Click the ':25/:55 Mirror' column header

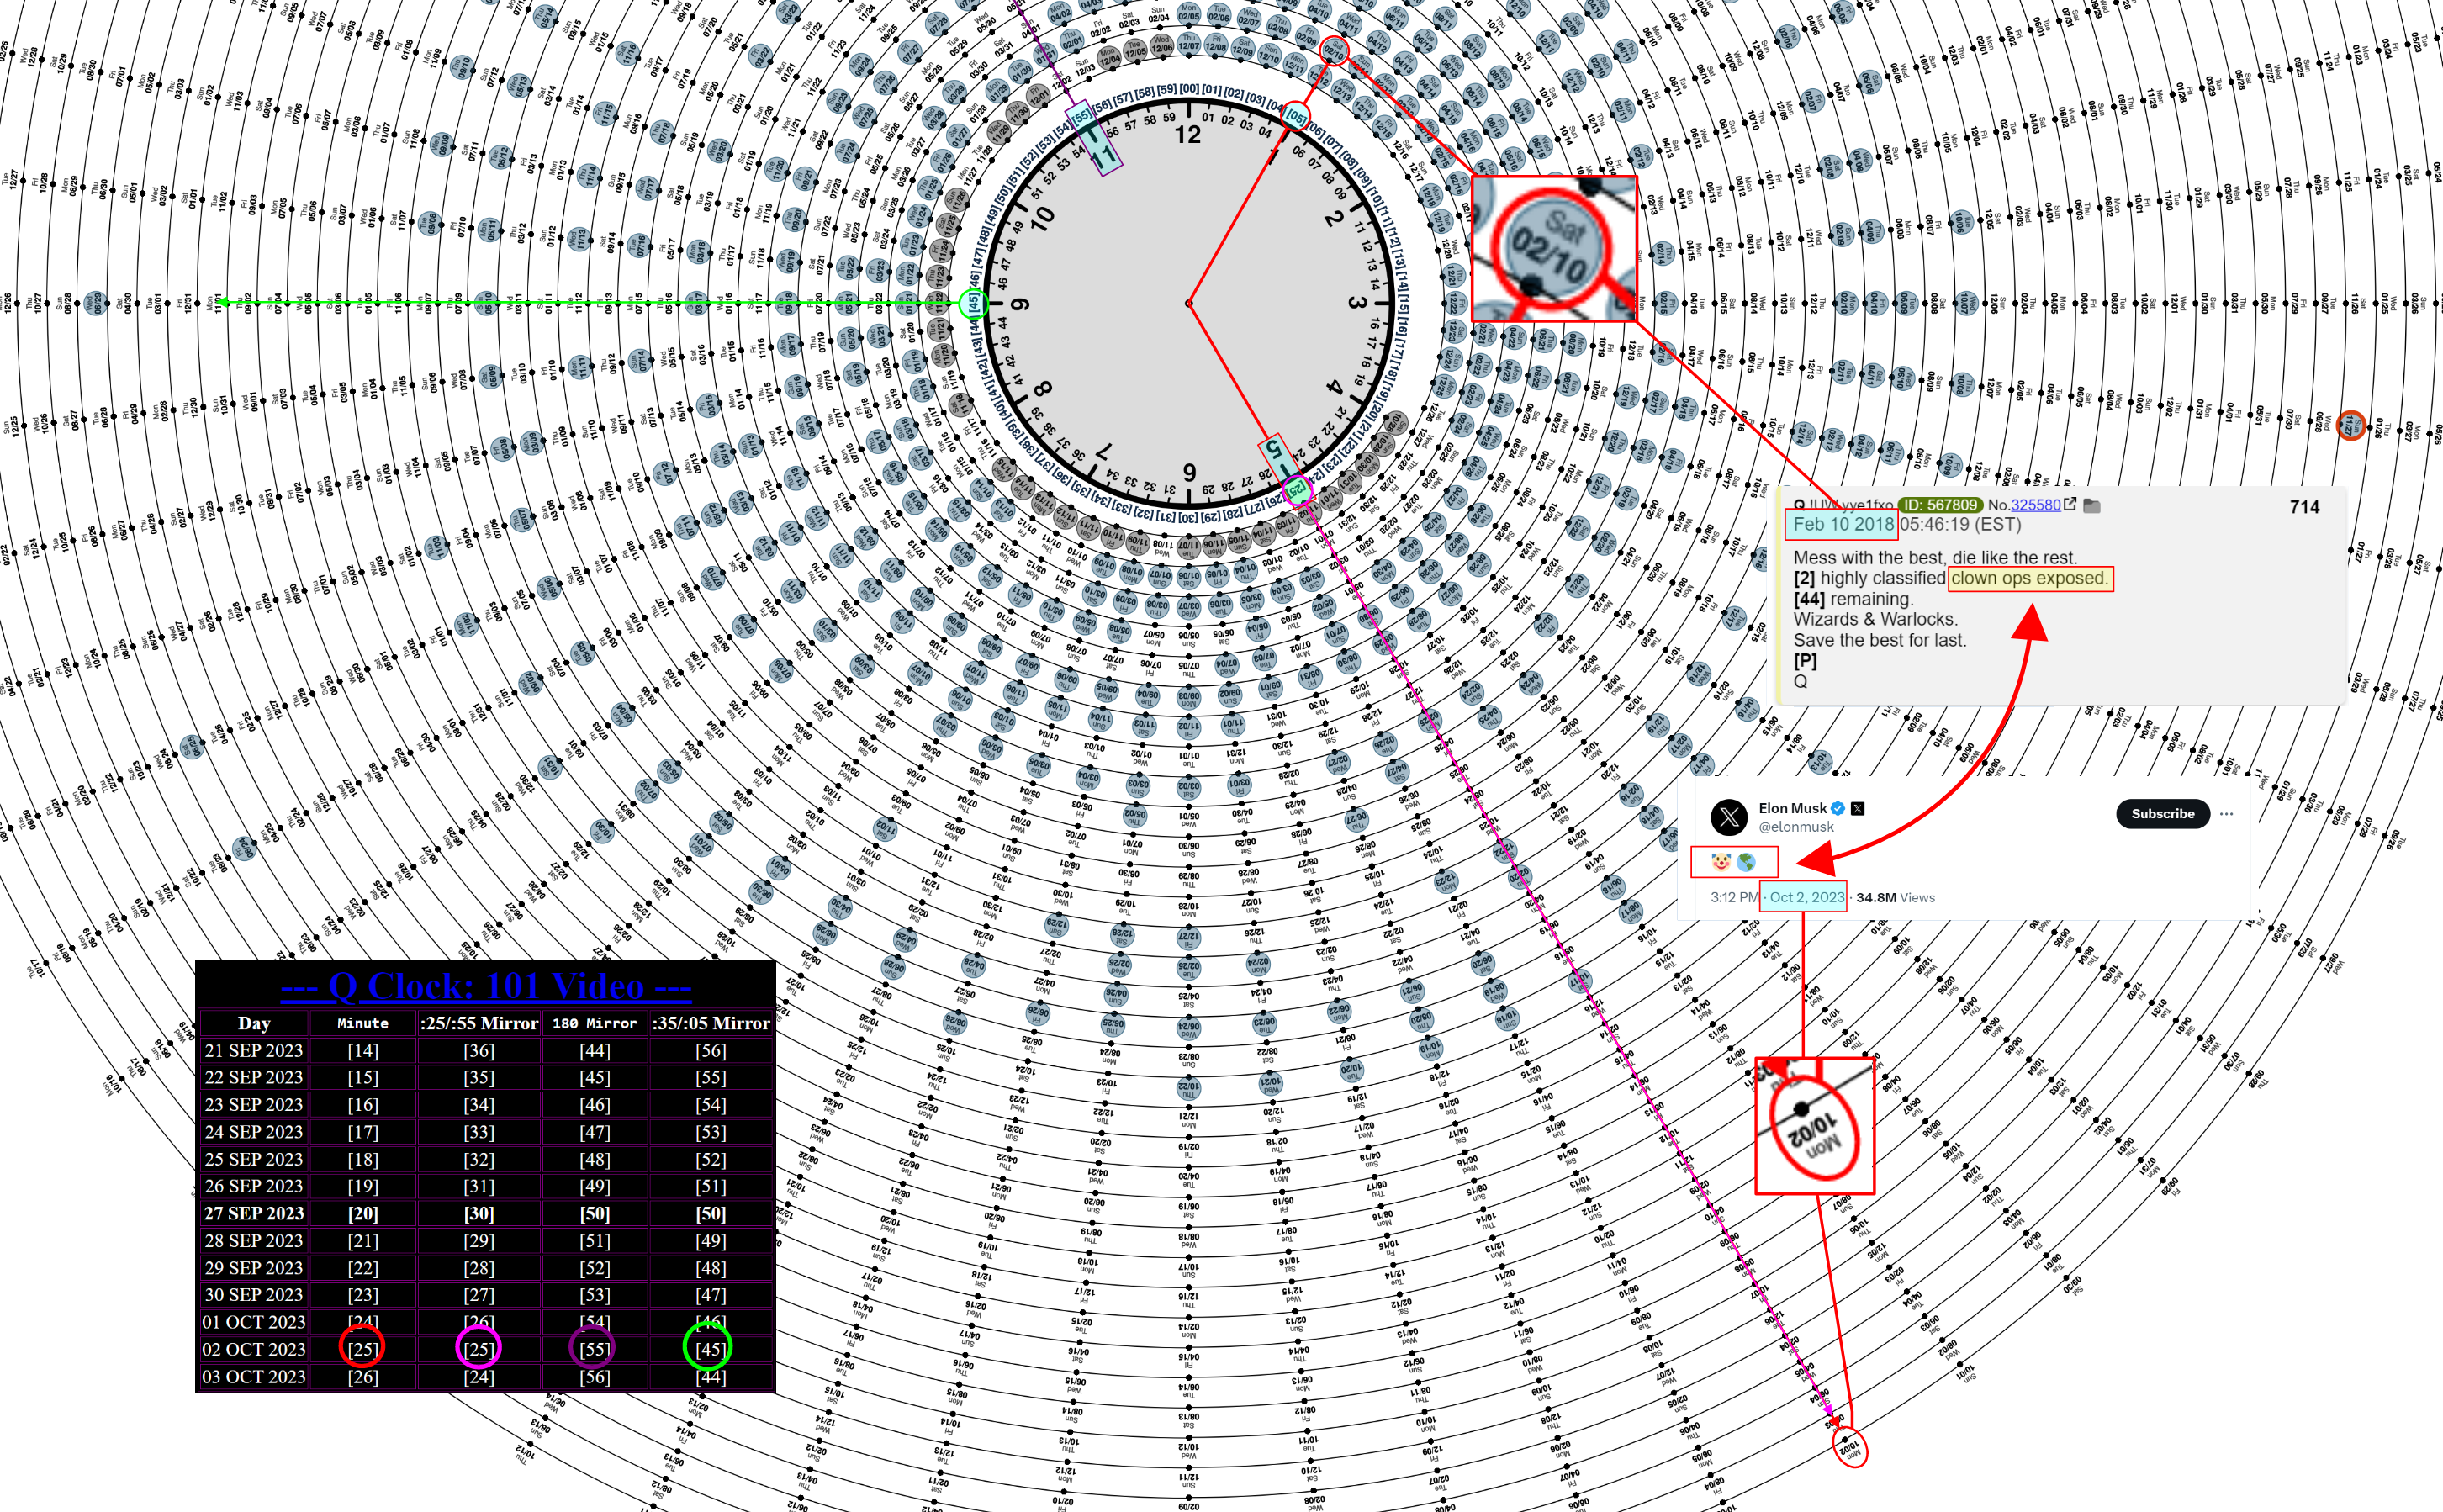coord(479,1023)
